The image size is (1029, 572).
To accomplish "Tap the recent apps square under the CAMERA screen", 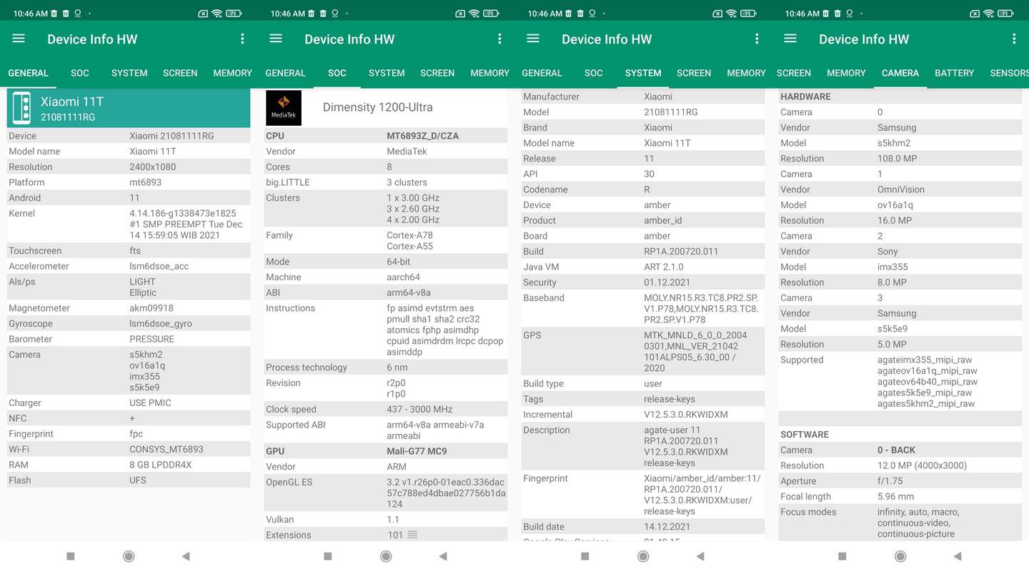I will pos(842,556).
